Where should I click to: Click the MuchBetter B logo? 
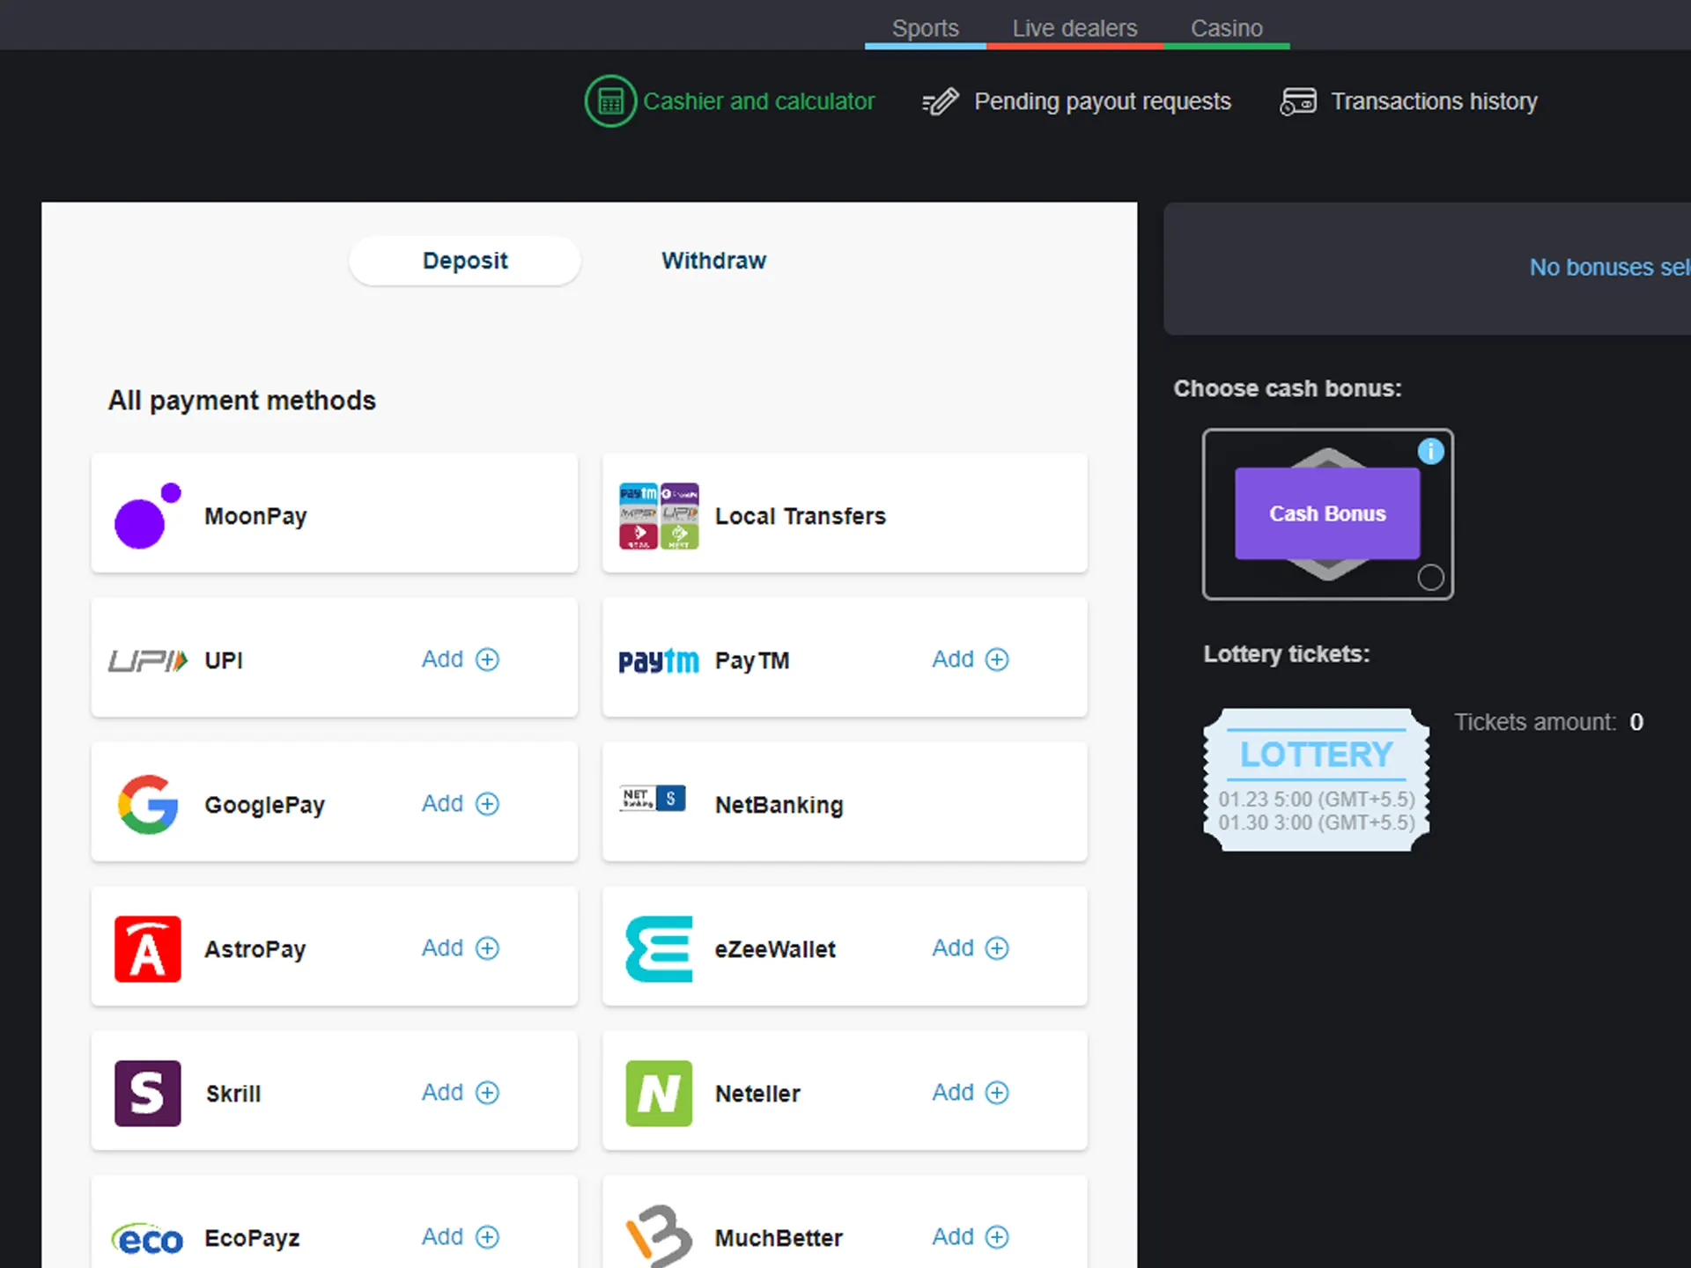pyautogui.click(x=659, y=1236)
